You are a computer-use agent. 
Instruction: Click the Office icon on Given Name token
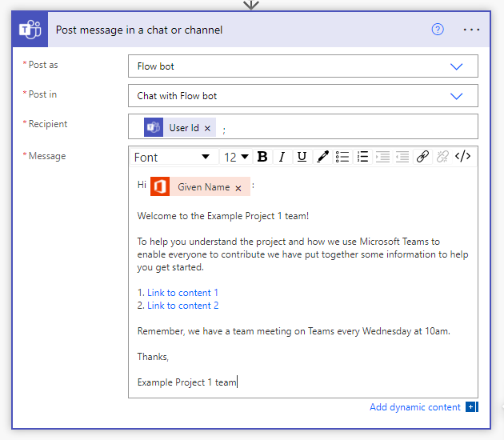[160, 186]
